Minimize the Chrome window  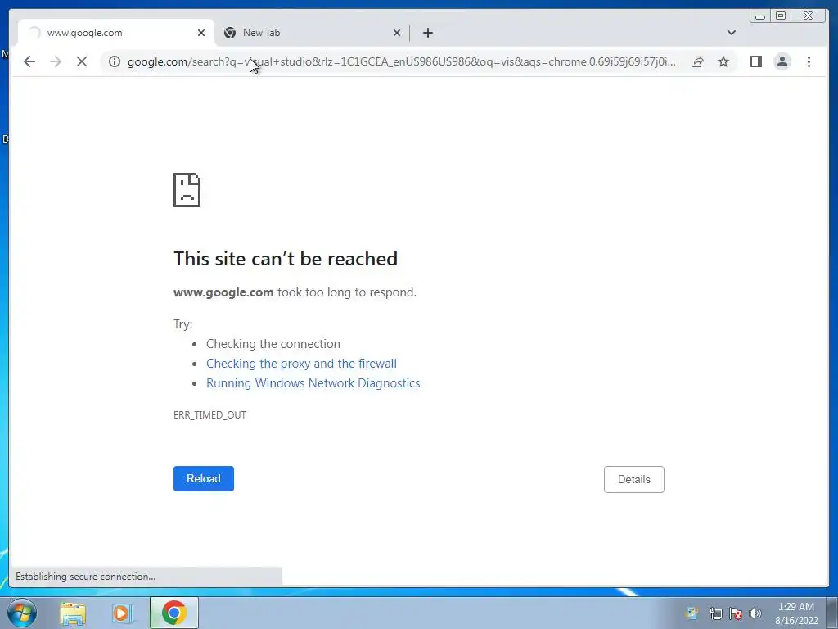coord(760,16)
